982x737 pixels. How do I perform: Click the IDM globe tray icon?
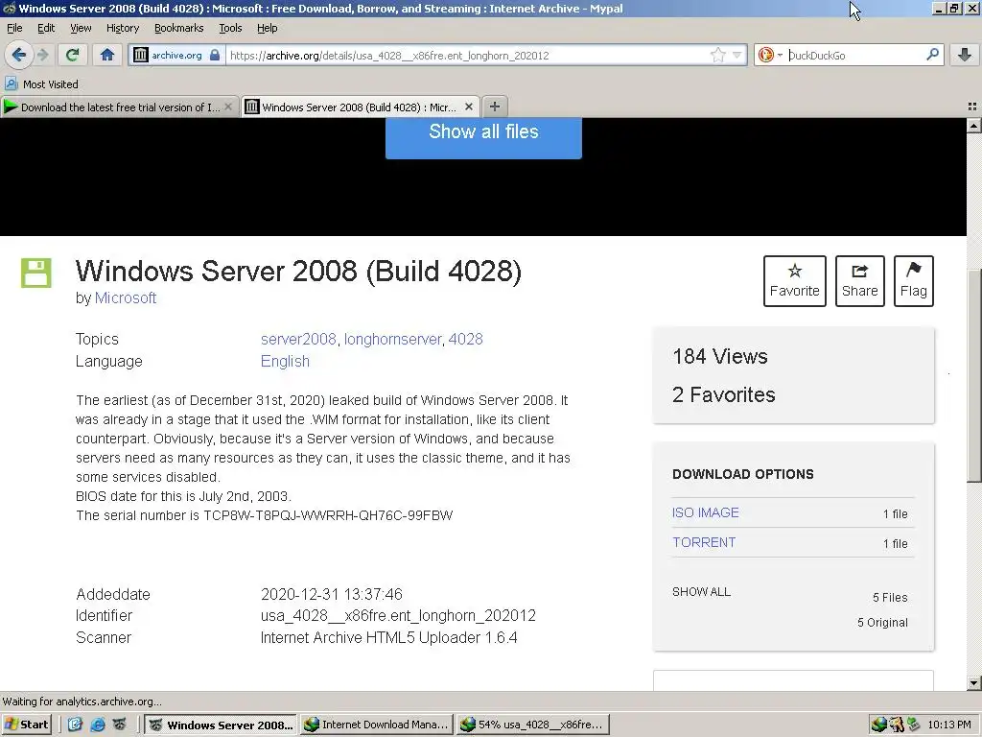tap(878, 725)
